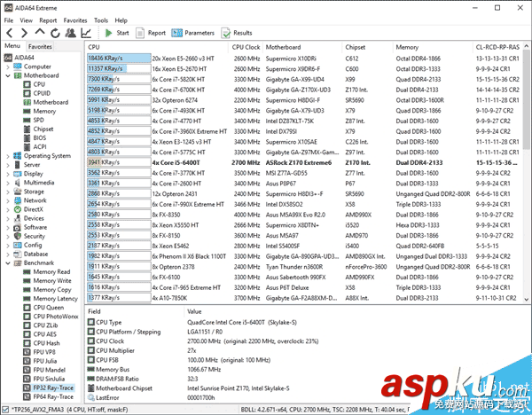Open the Software section icon
Viewport: 532px width, 415px height.
tap(18, 227)
